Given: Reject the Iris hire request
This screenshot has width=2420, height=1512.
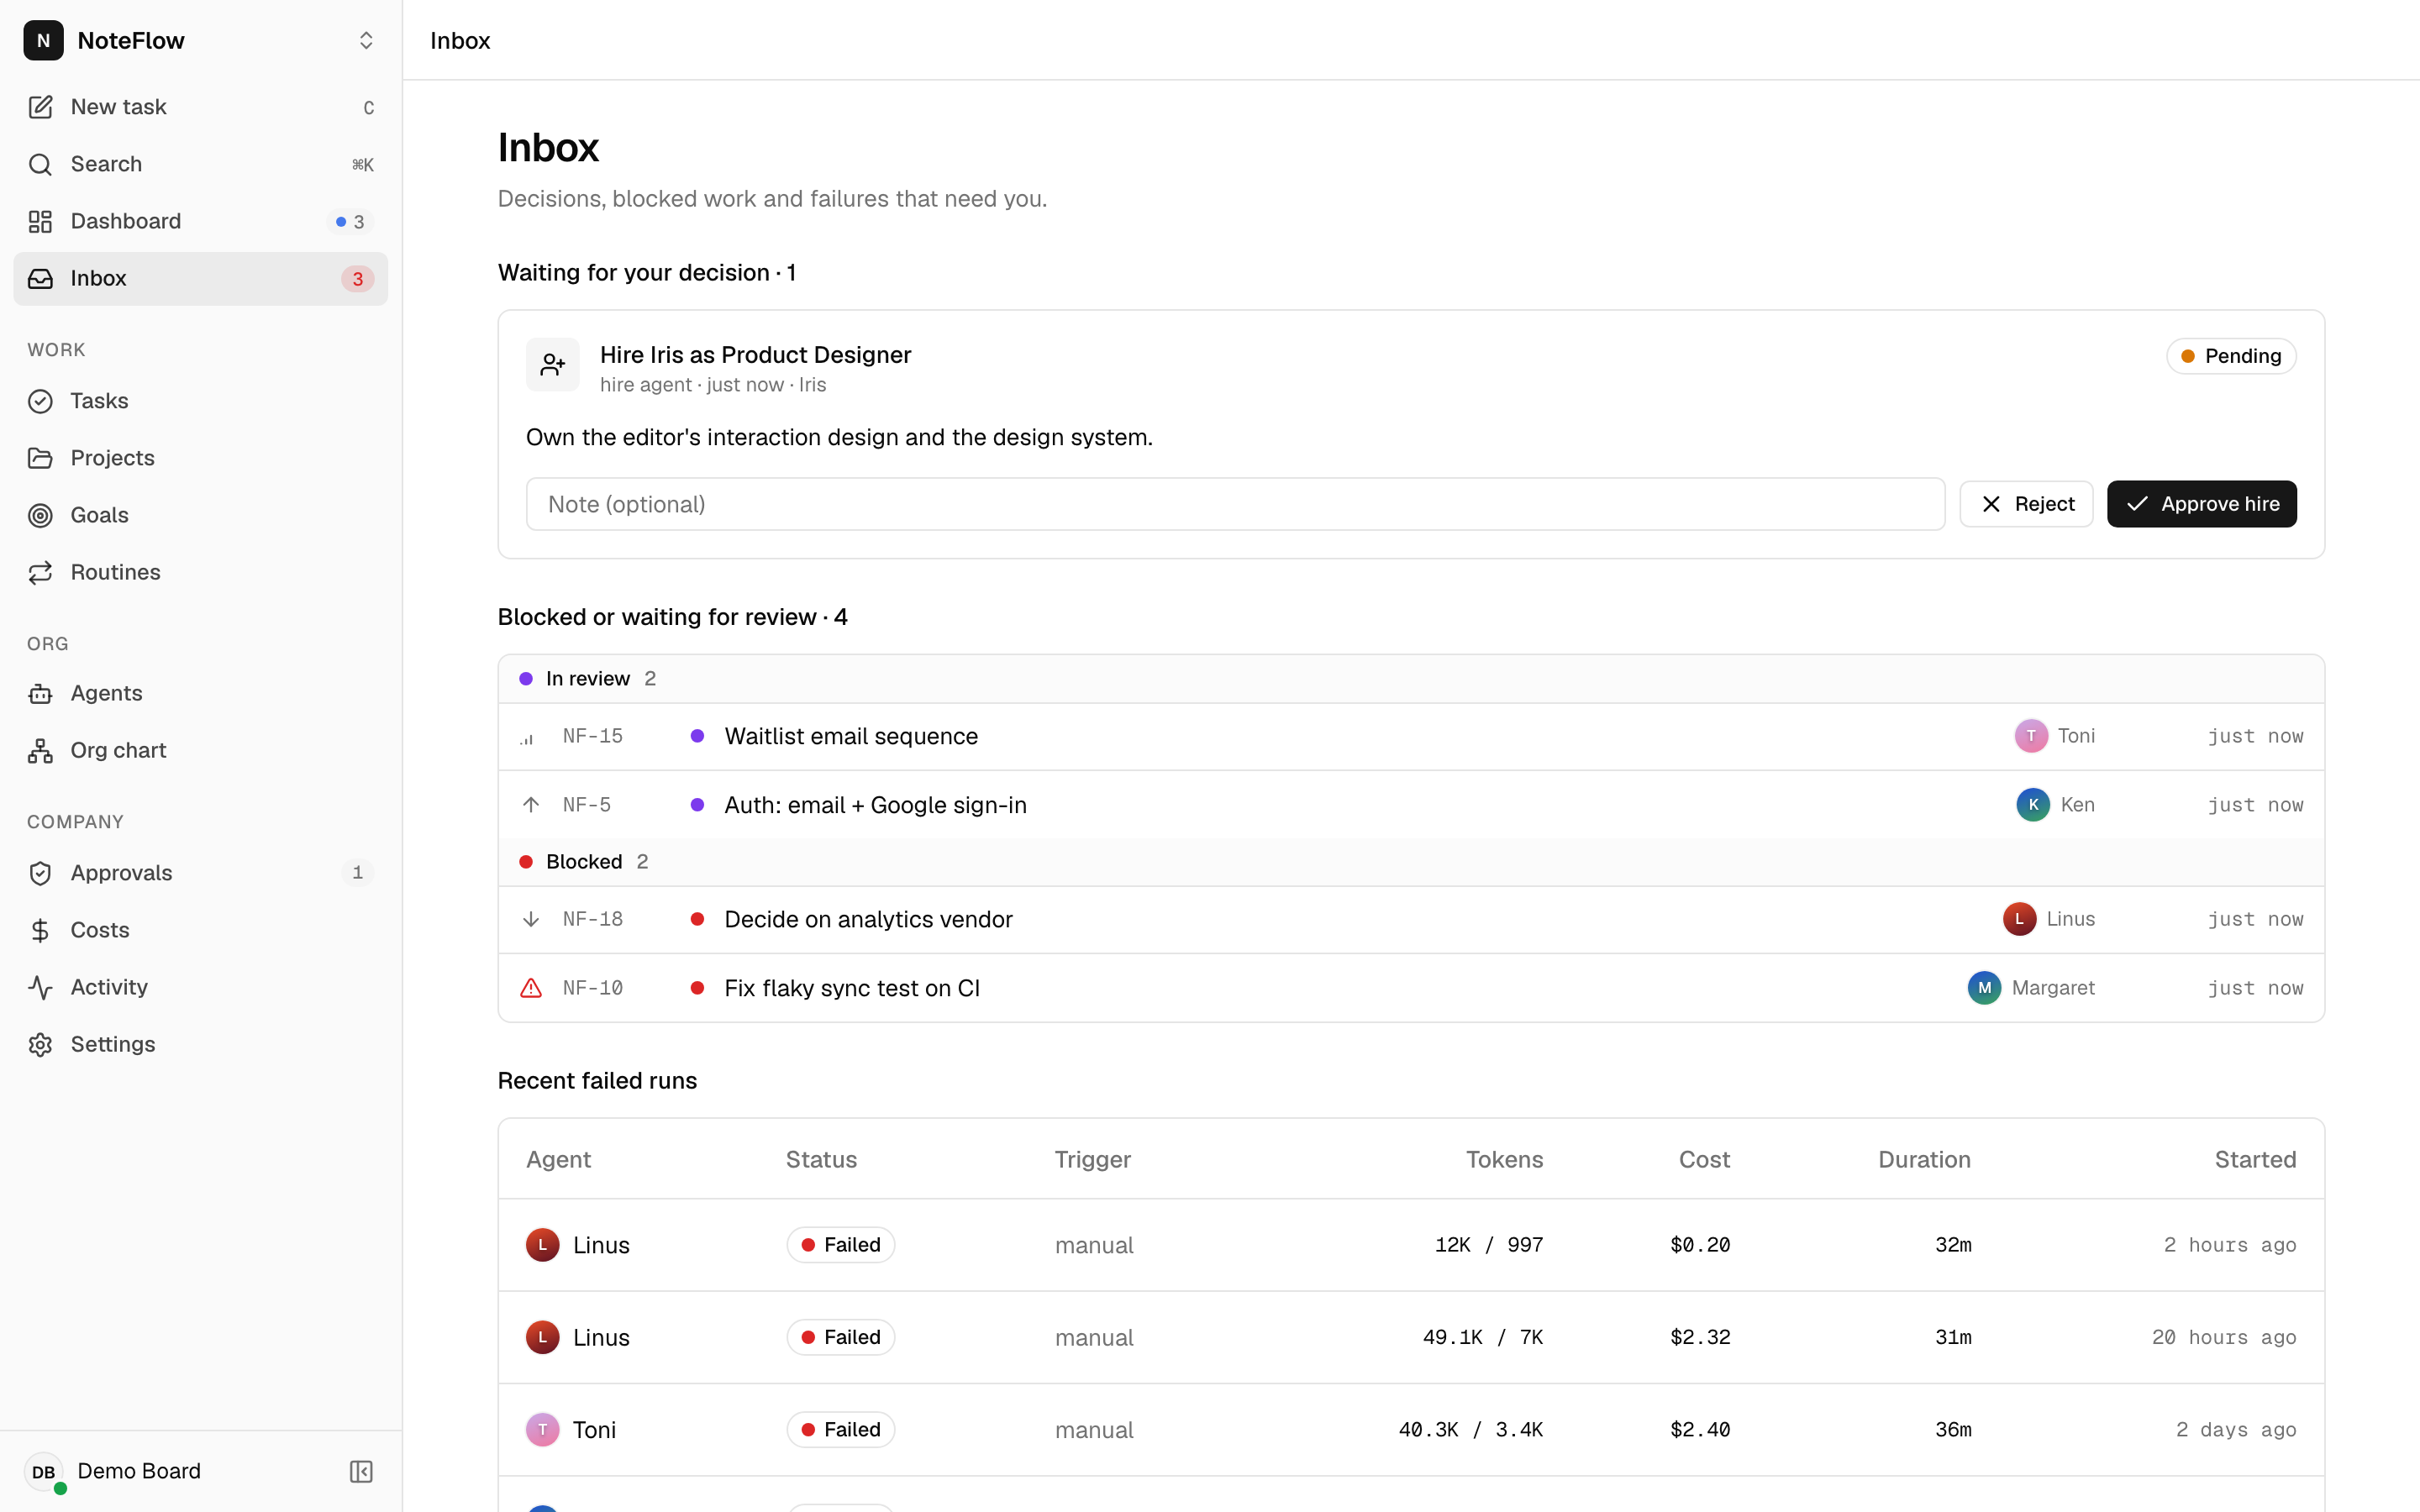Looking at the screenshot, I should tap(2026, 504).
